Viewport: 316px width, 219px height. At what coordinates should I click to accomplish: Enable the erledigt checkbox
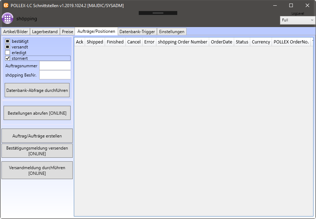(7, 53)
